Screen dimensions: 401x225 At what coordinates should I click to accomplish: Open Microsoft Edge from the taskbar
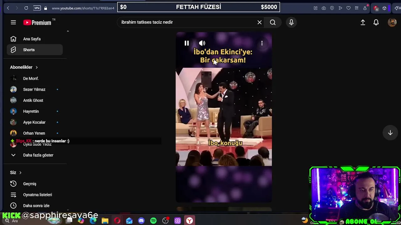(93, 221)
